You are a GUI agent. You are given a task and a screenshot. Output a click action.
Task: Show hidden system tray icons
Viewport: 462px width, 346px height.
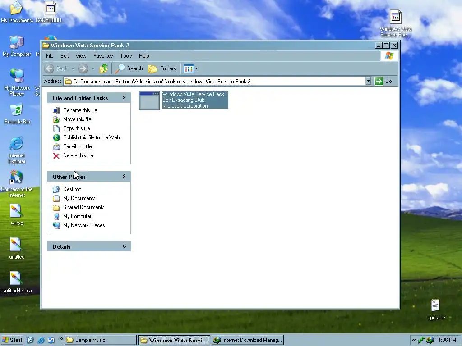[414, 341]
